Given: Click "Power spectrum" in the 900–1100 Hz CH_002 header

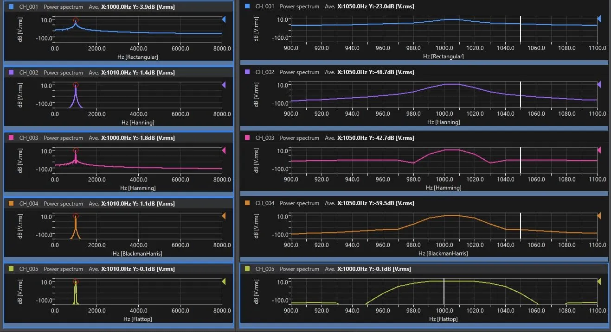Looking at the screenshot, I should pos(300,72).
